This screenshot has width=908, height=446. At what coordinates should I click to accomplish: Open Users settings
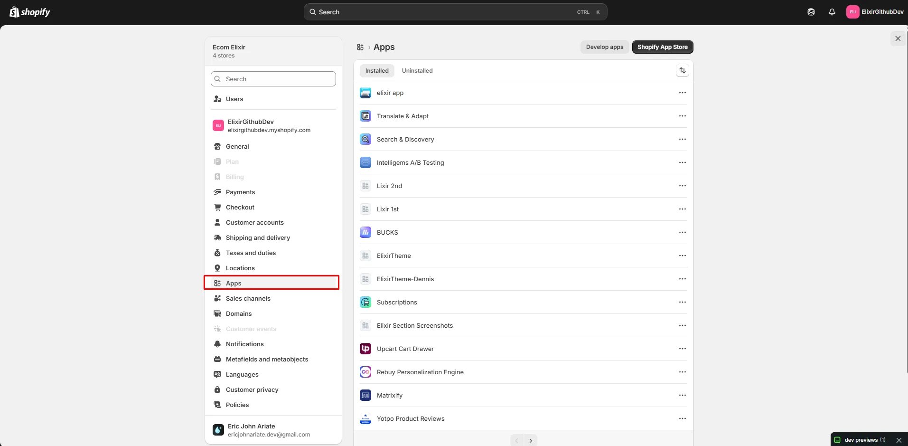273,99
